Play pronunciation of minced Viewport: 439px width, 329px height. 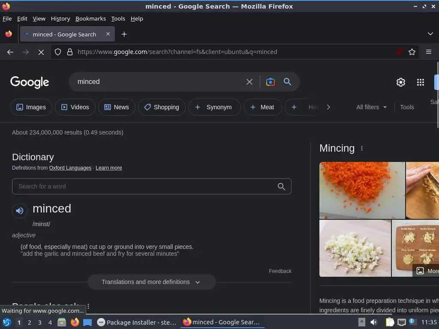[x=20, y=211]
